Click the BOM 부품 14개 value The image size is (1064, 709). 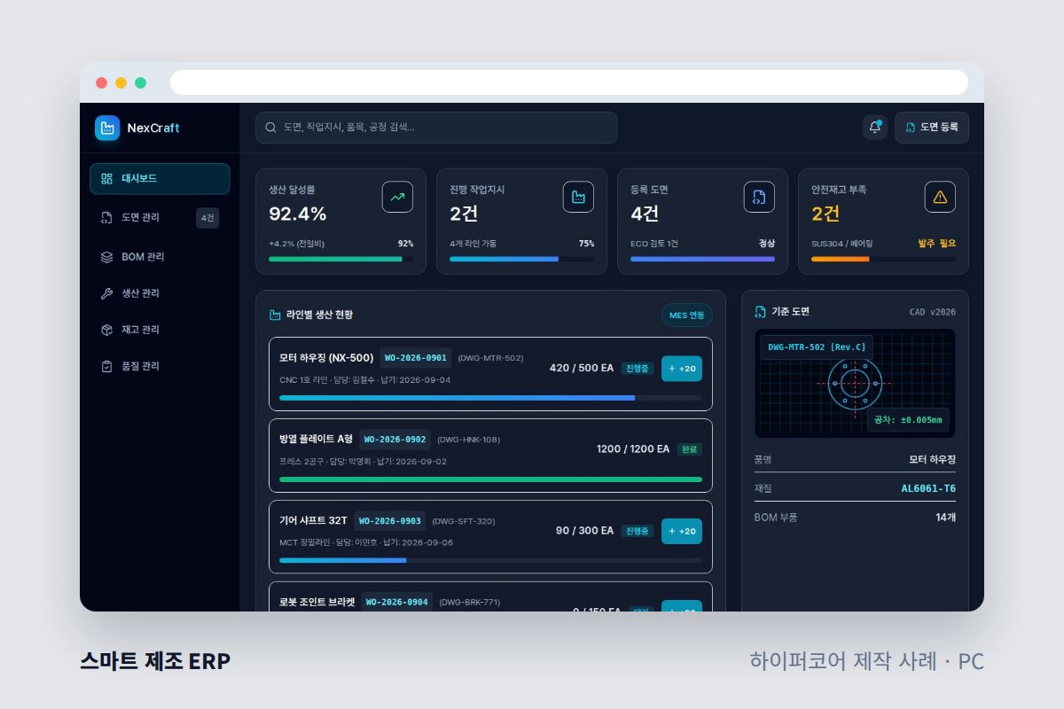[x=945, y=517]
